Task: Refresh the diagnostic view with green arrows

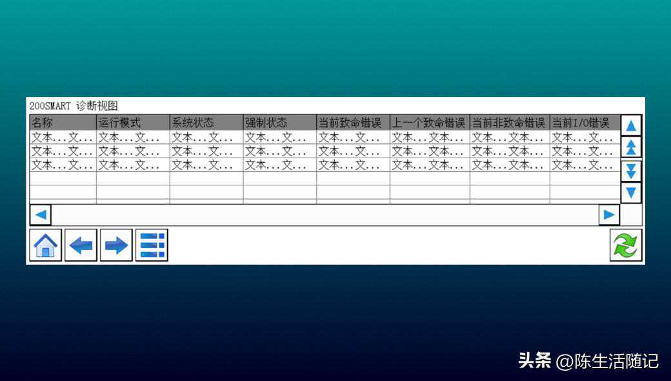Action: [x=626, y=245]
